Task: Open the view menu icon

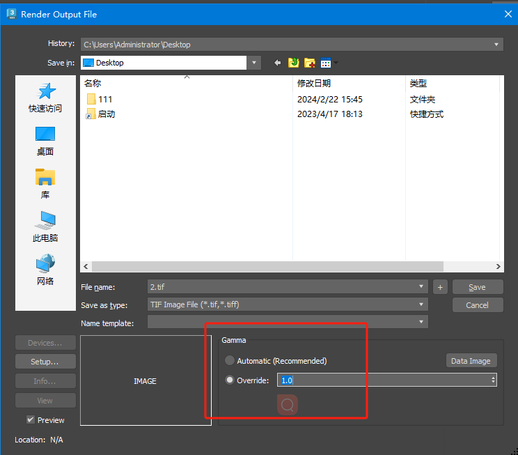Action: coord(328,63)
